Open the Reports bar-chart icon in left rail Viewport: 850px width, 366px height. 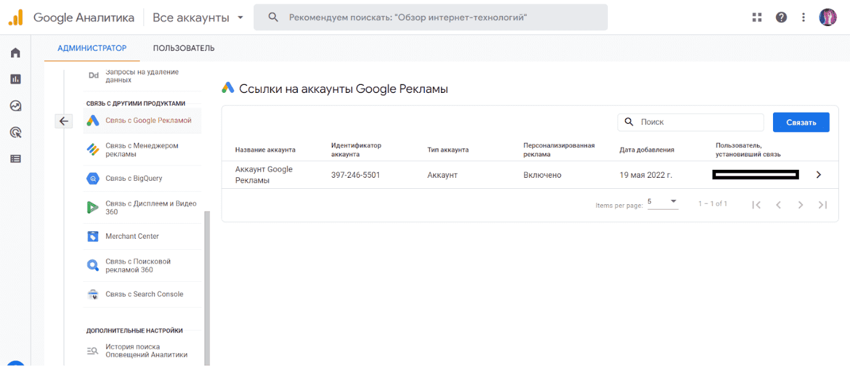coord(15,79)
